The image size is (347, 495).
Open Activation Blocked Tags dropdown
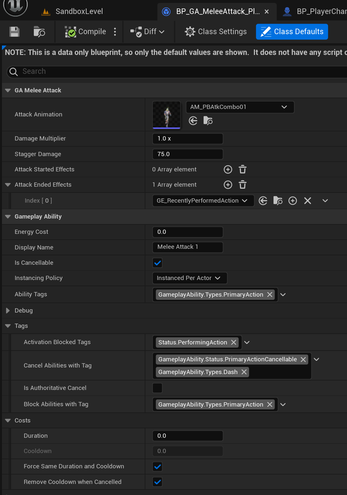coord(247,342)
